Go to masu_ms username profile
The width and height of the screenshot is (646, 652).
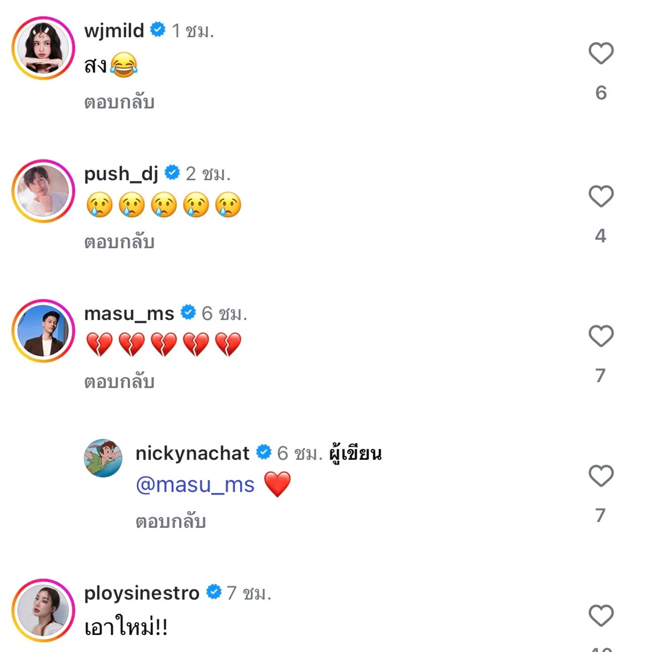coord(129,314)
